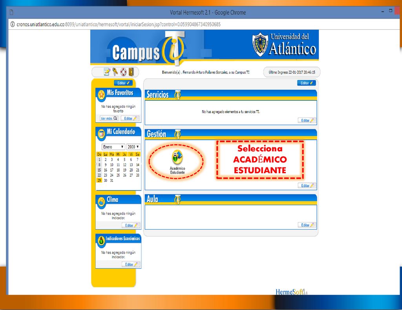Click the Clima widget heading
Viewport: 402px width, 310px height.
click(x=113, y=199)
